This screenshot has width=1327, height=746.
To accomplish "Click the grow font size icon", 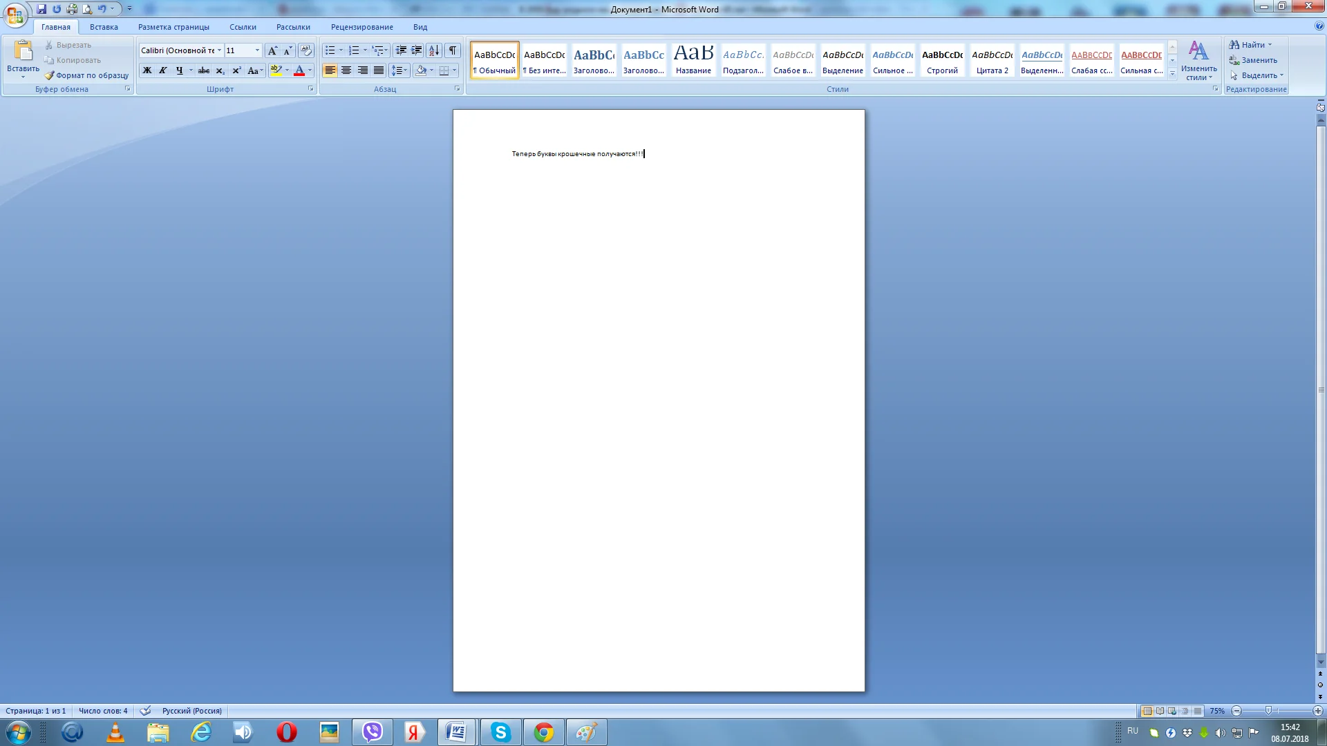I will (272, 50).
